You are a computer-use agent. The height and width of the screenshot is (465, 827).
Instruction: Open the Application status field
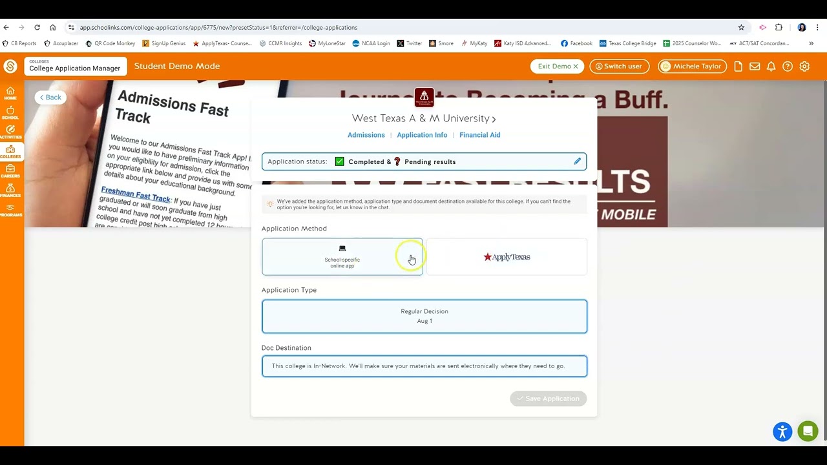point(424,161)
